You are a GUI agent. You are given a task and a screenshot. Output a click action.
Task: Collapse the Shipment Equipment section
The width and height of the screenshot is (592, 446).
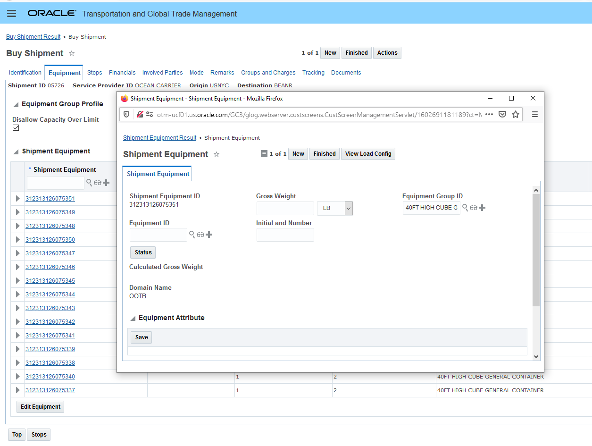pos(16,152)
